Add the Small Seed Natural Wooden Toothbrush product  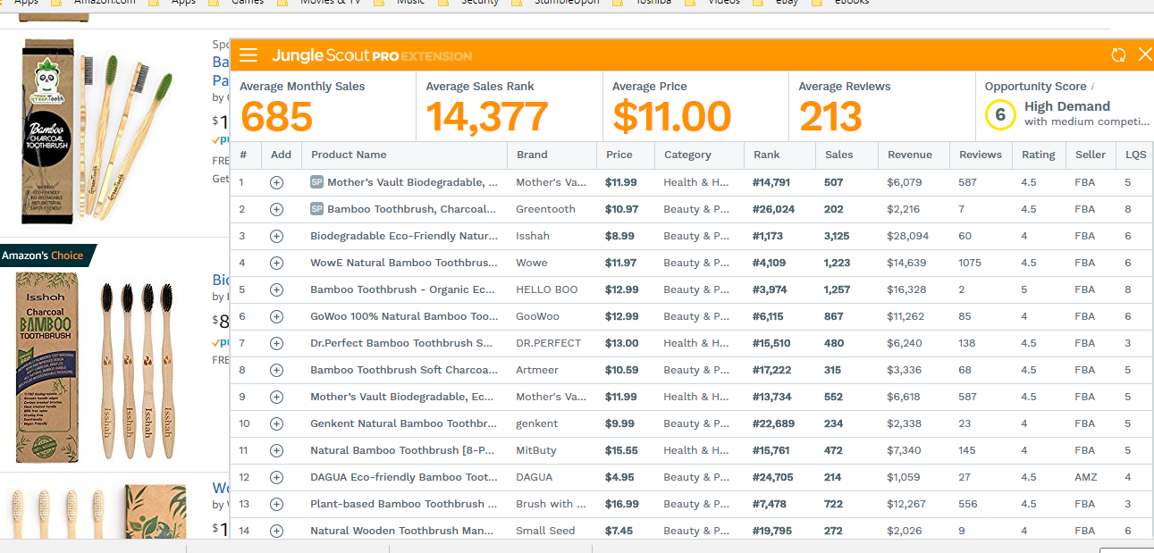click(x=276, y=531)
